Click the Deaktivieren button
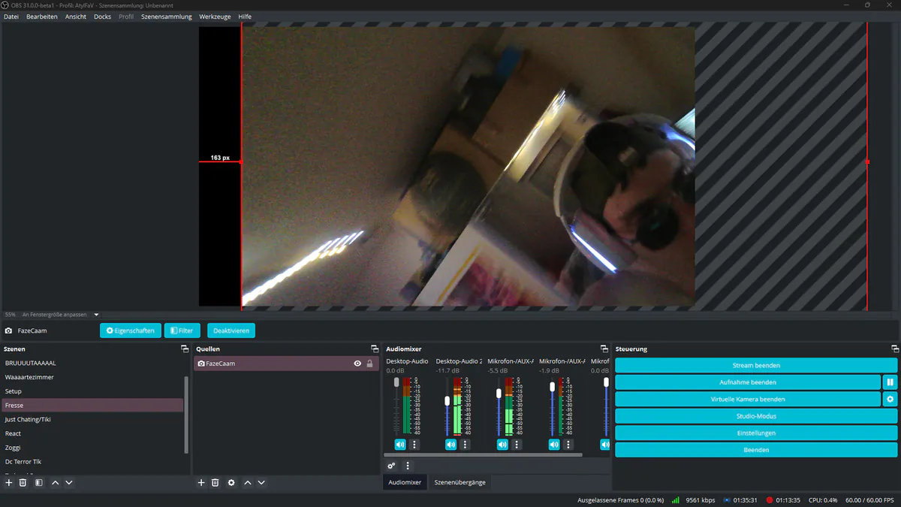901x507 pixels. coord(231,330)
